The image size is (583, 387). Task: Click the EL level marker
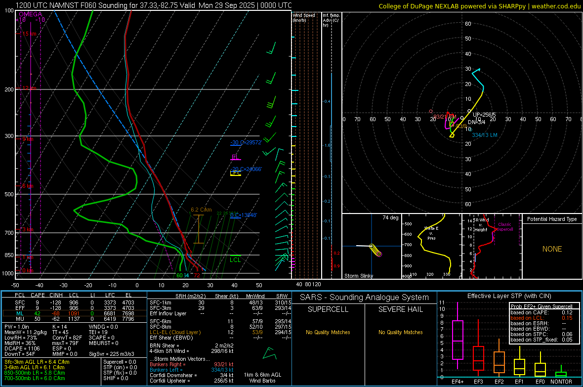click(235, 157)
